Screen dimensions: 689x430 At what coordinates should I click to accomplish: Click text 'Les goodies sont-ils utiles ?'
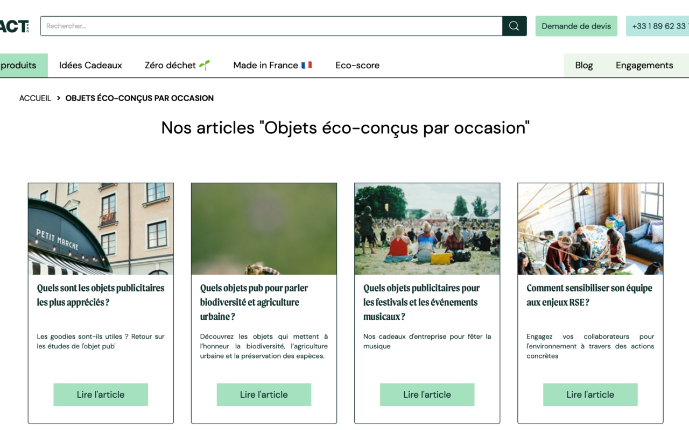83,336
